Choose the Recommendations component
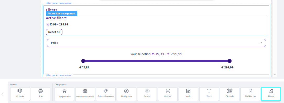Viewport: 284px width, 103px height. tap(85, 94)
